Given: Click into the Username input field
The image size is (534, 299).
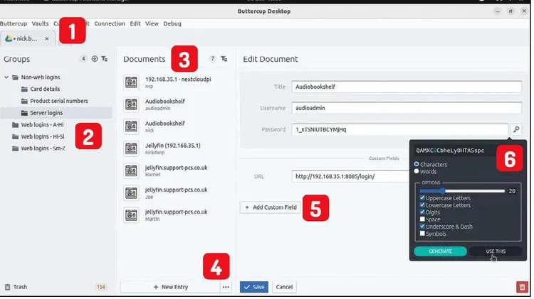Looking at the screenshot, I should click(x=399, y=108).
